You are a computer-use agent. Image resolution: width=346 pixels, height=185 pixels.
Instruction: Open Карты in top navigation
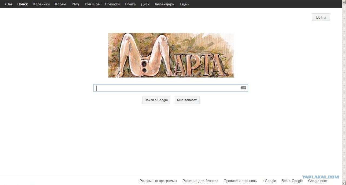(61, 4)
